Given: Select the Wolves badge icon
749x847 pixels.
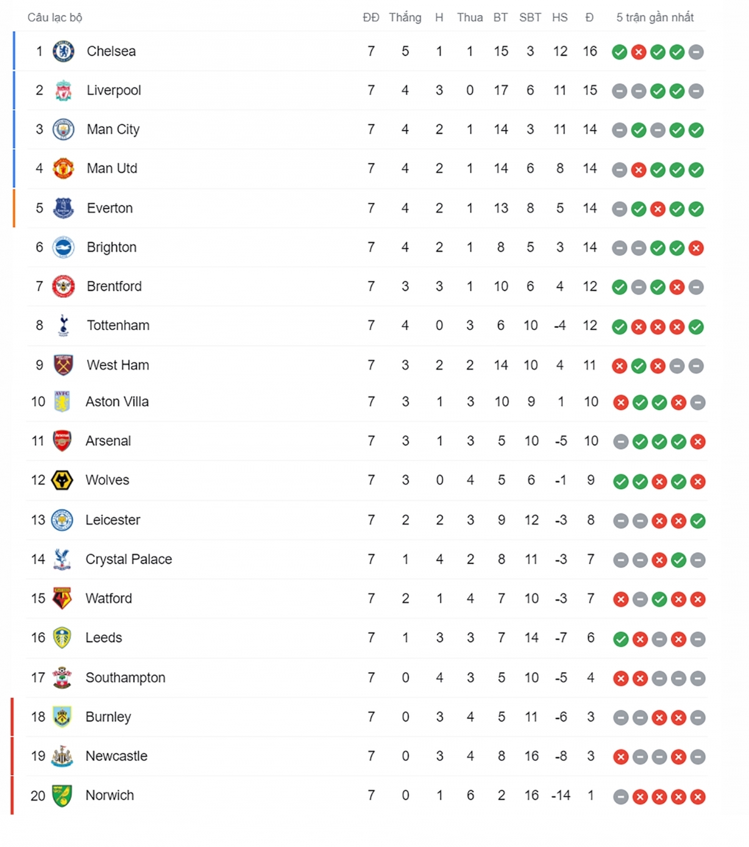Looking at the screenshot, I should tap(62, 480).
